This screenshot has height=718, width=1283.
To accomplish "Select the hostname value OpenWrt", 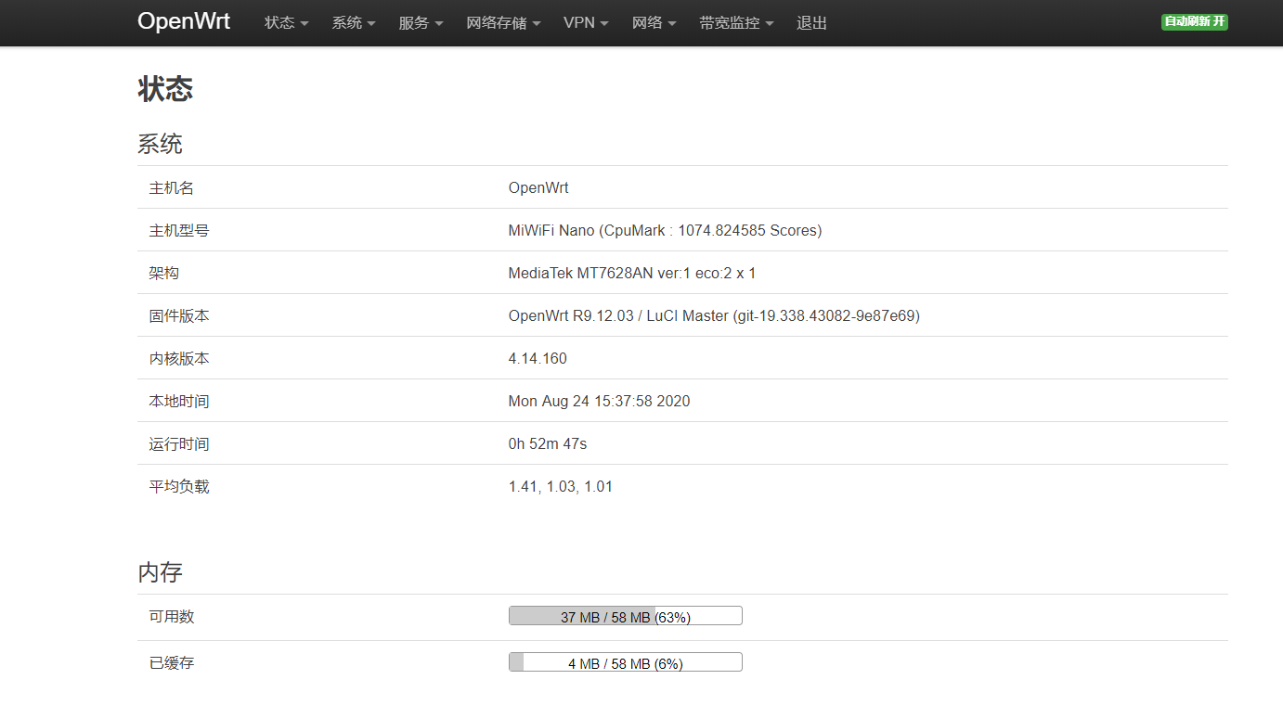I will 538,188.
